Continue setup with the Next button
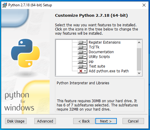Image resolution: width=150 pixels, height=130 pixels. tap(106, 121)
